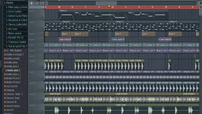Screen dimensions: 202x114
Task: Click the Track 9 header label
Action: pos(32,72)
